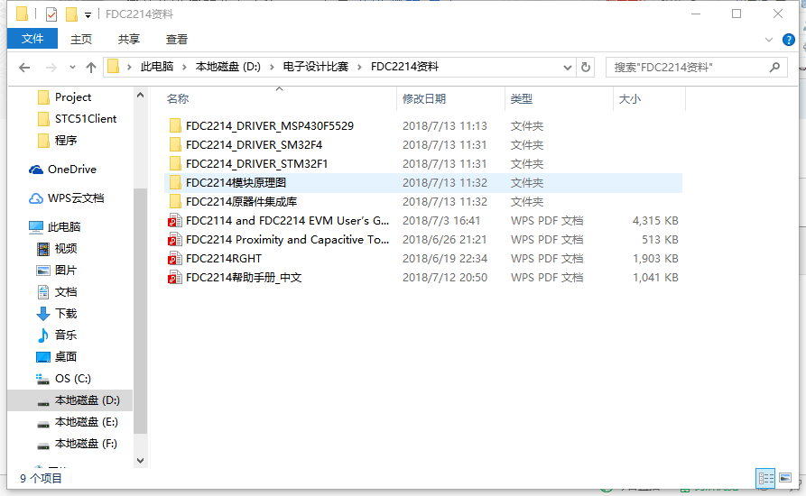Click the 下载 download arrow icon
The width and height of the screenshot is (806, 496).
click(43, 314)
